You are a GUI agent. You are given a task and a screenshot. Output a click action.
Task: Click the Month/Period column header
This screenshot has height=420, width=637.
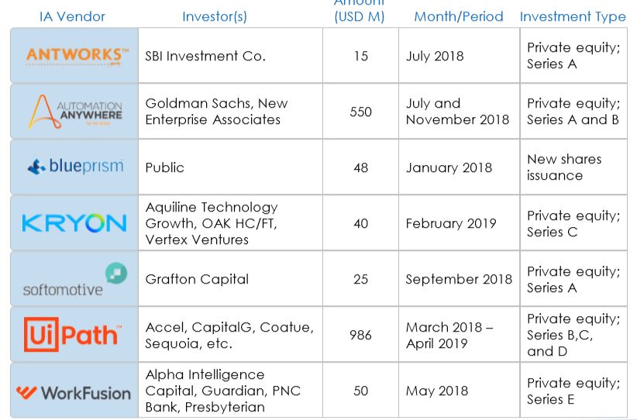(459, 16)
